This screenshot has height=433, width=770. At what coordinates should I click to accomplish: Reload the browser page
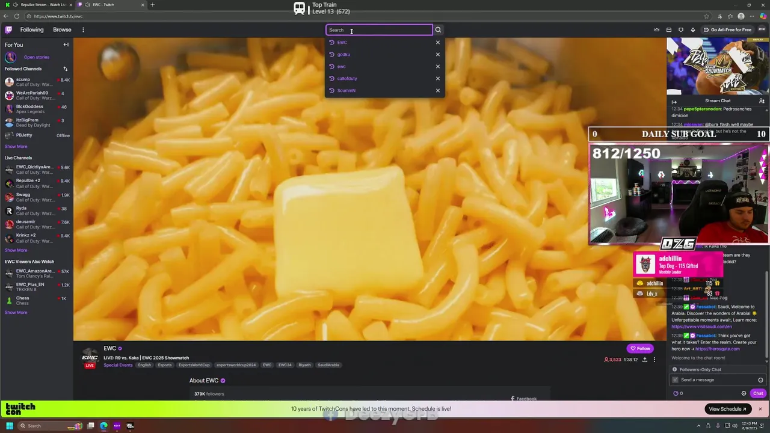pos(16,16)
